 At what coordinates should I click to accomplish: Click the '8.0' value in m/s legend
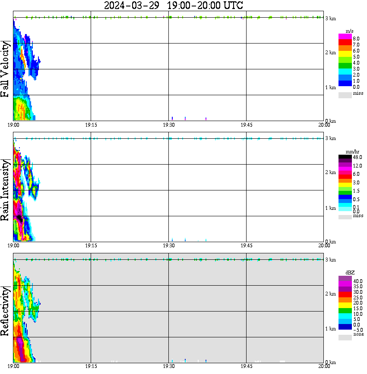[356, 39]
